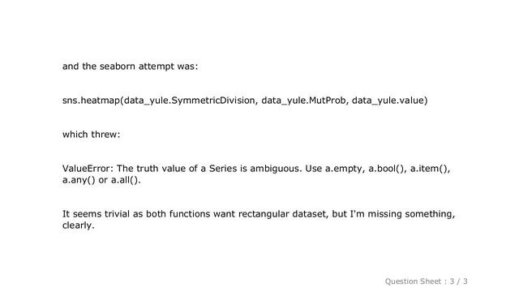519x292 pixels.
Task: Click the 'which threw:' text line
Action: [x=92, y=135]
